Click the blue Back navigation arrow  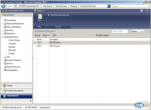(x=3, y=6)
